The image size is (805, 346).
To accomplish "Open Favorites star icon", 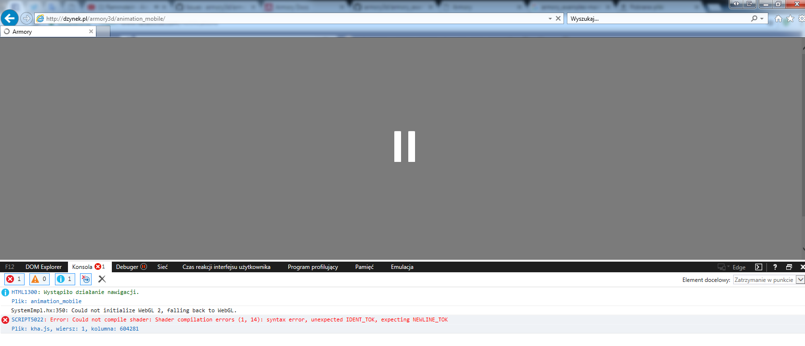I will 790,19.
